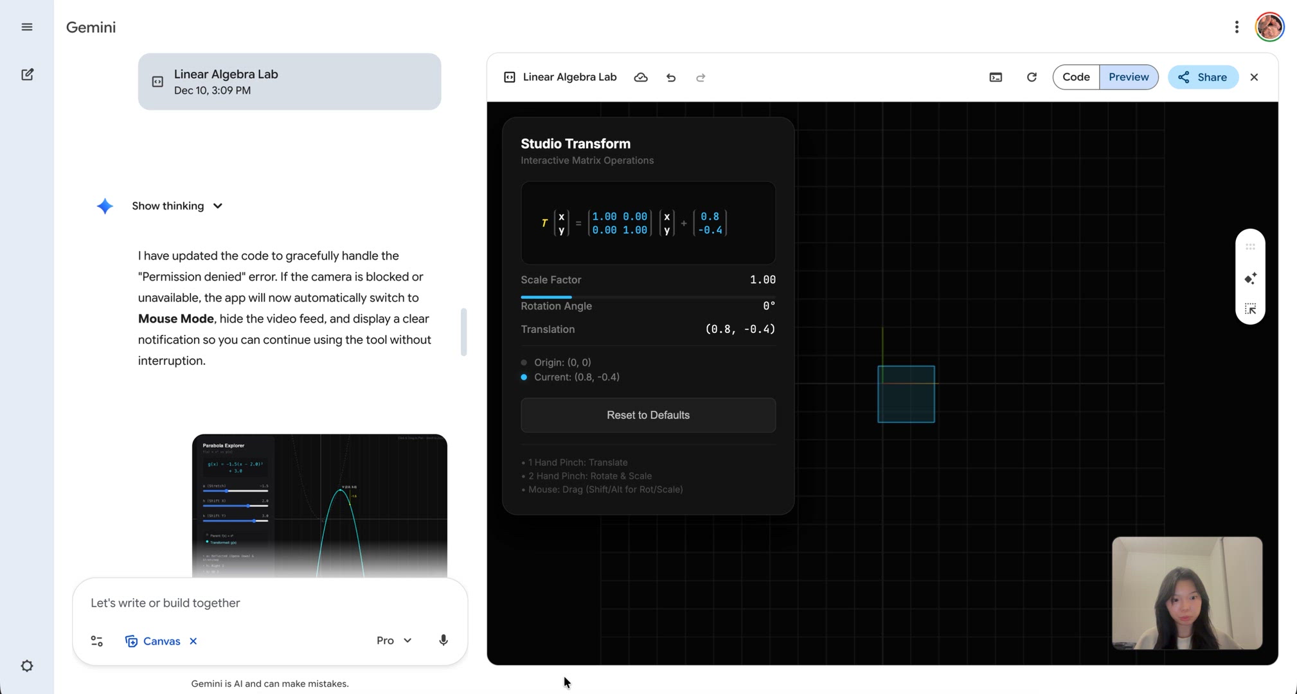Click the canvas file icon in the Linear Algebra Lab card
The height and width of the screenshot is (694, 1297).
tap(157, 82)
